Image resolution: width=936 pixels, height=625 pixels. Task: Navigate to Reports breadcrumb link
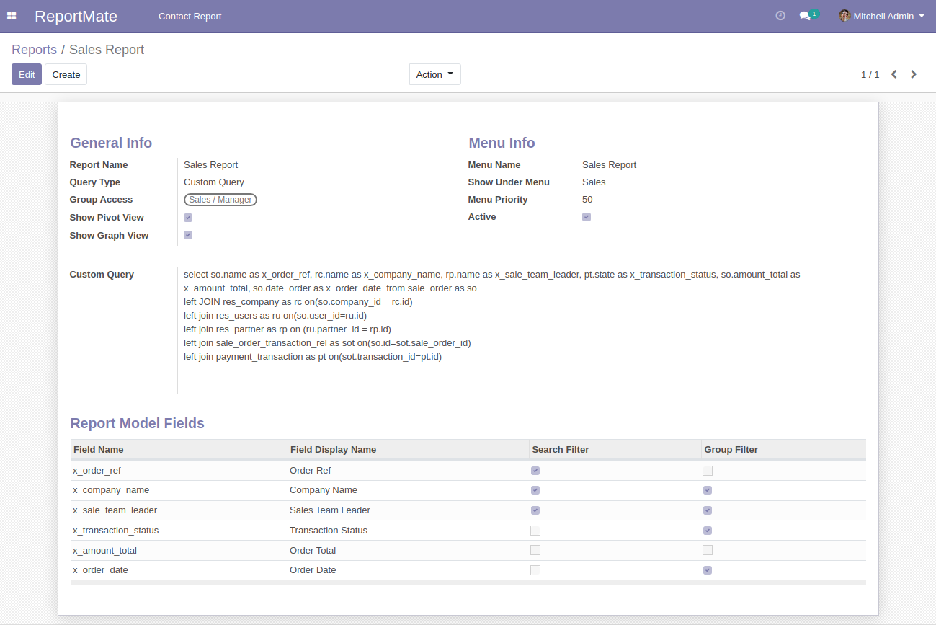pyautogui.click(x=34, y=50)
